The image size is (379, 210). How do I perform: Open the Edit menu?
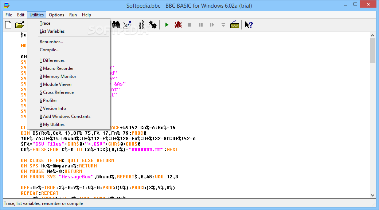click(x=21, y=15)
